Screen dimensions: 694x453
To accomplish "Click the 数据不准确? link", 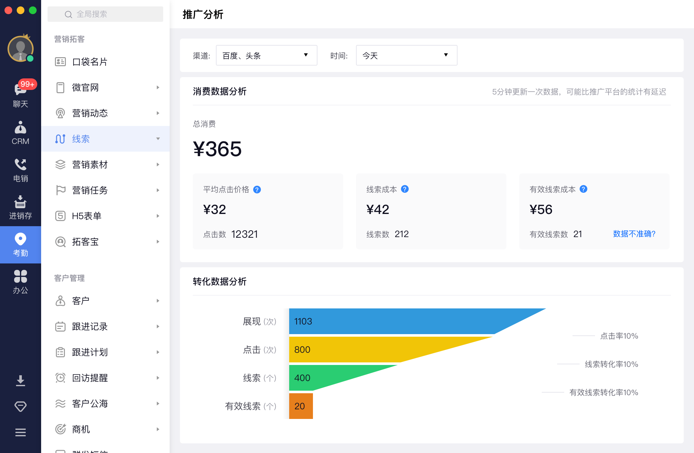I will click(634, 234).
